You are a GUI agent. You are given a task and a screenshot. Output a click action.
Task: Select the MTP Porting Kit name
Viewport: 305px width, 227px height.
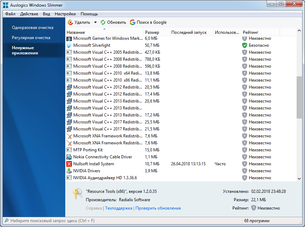[x=88, y=150]
